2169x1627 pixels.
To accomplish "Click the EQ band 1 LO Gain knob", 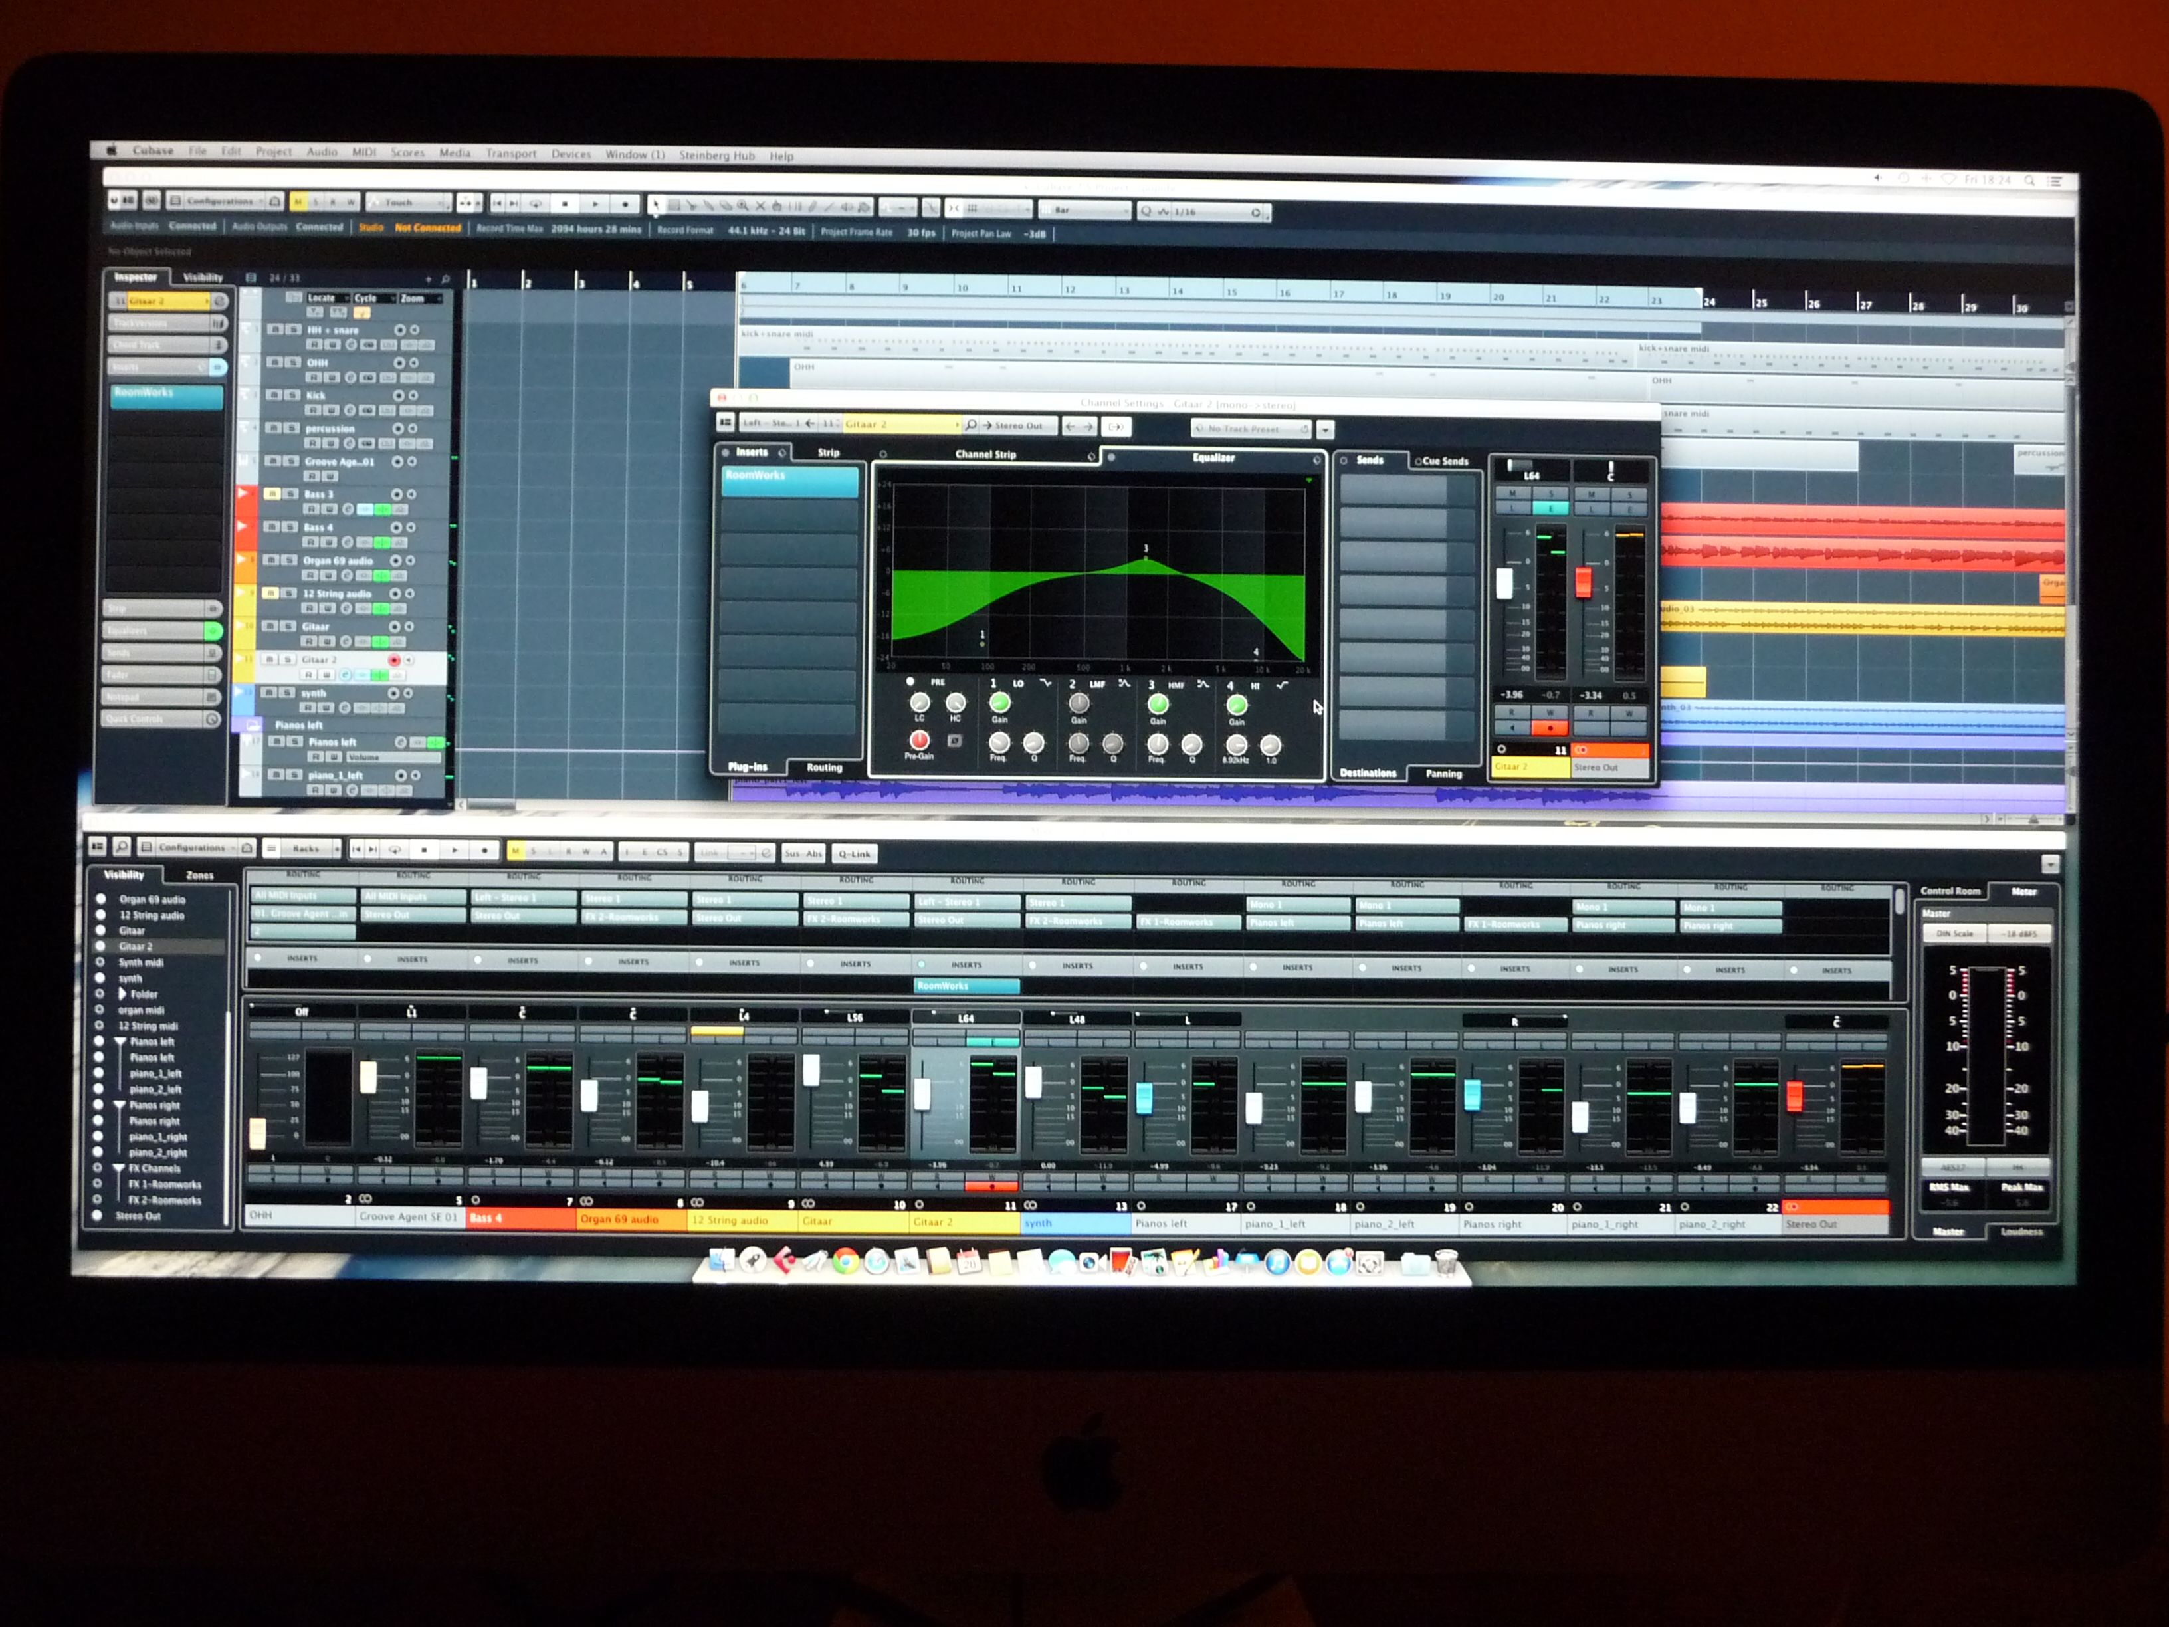I will (x=999, y=703).
